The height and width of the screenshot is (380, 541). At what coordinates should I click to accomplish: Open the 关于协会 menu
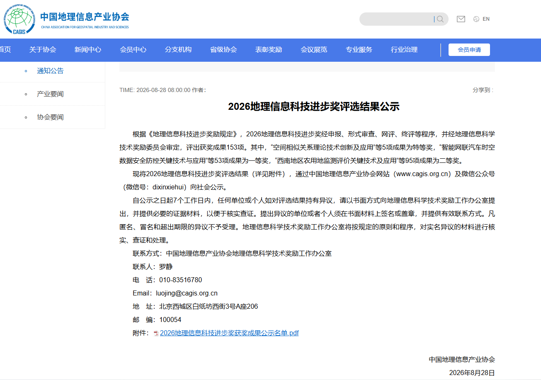click(x=43, y=50)
